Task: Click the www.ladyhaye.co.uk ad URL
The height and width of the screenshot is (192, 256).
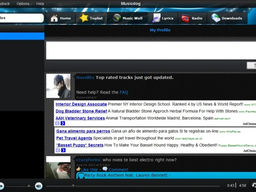Action: pyautogui.click(x=188, y=139)
